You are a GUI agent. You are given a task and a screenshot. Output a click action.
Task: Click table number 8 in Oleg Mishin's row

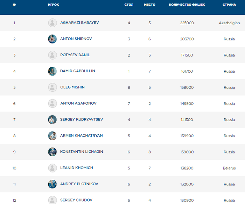[129, 87]
